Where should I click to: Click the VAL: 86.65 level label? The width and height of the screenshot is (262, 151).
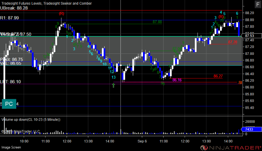(11, 63)
